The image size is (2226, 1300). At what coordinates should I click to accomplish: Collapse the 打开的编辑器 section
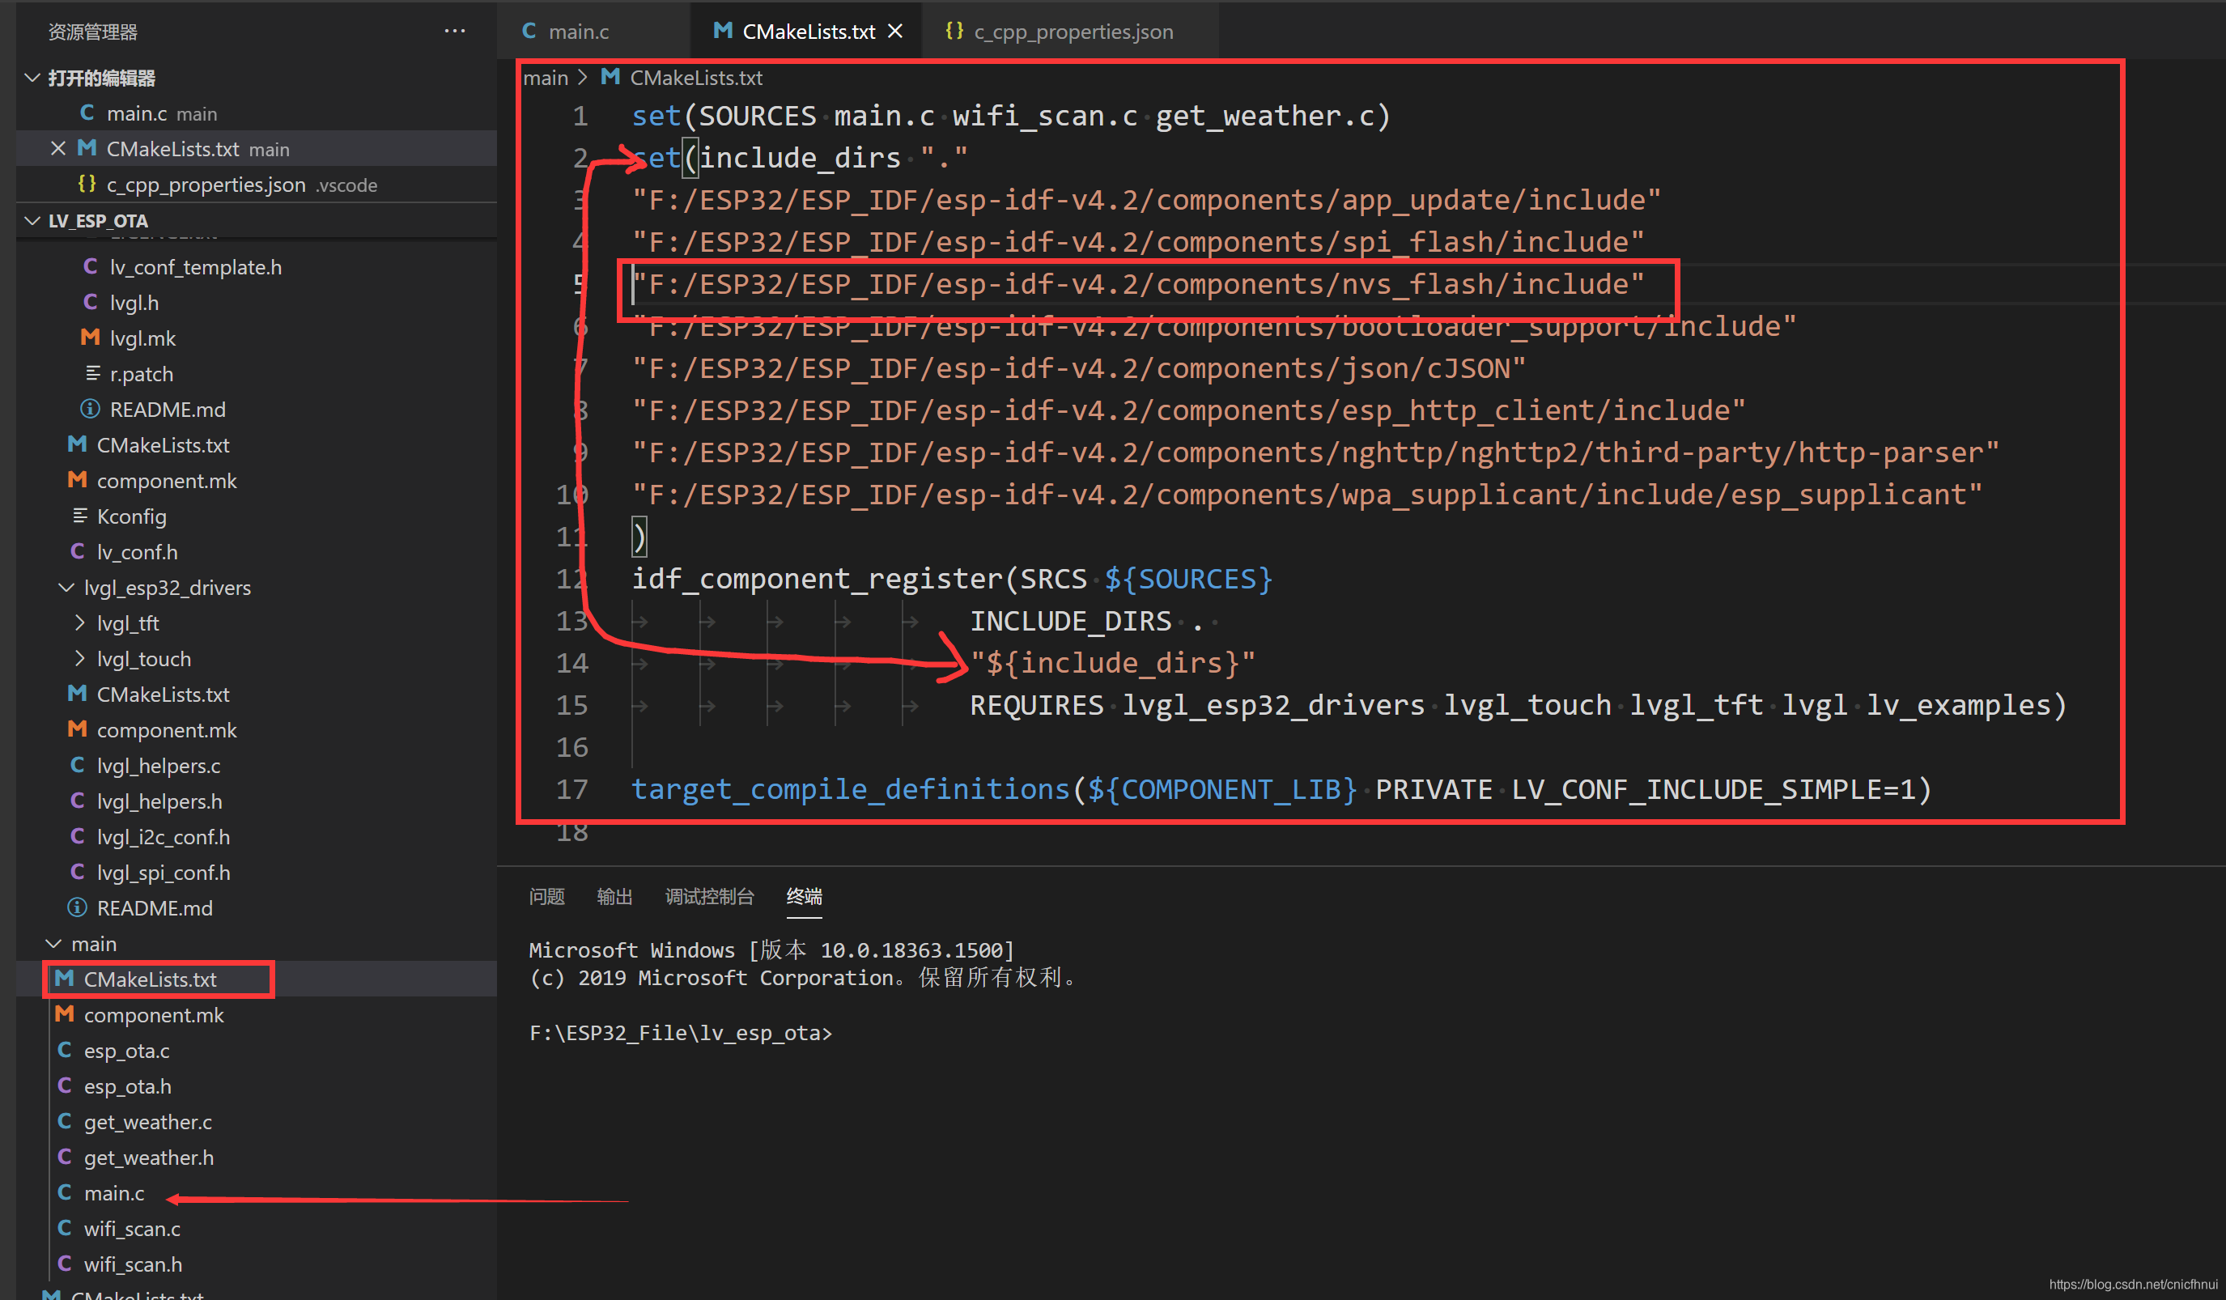point(32,78)
